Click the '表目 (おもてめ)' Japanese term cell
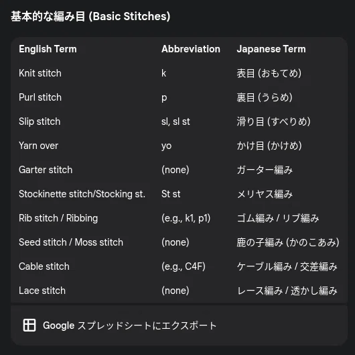The image size is (355, 355). 269,73
